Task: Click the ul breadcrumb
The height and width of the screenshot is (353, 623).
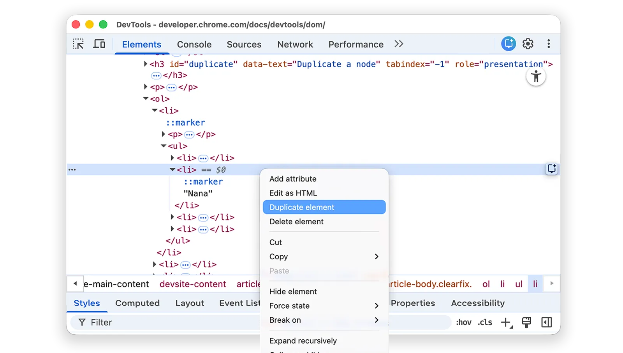Action: [519, 284]
